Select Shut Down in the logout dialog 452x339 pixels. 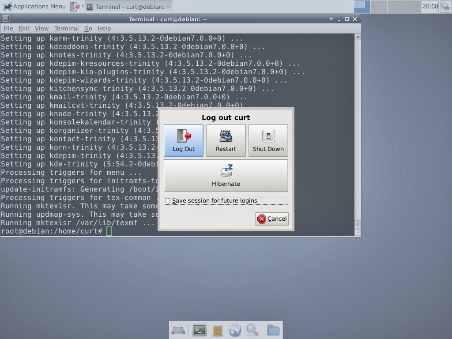click(268, 140)
